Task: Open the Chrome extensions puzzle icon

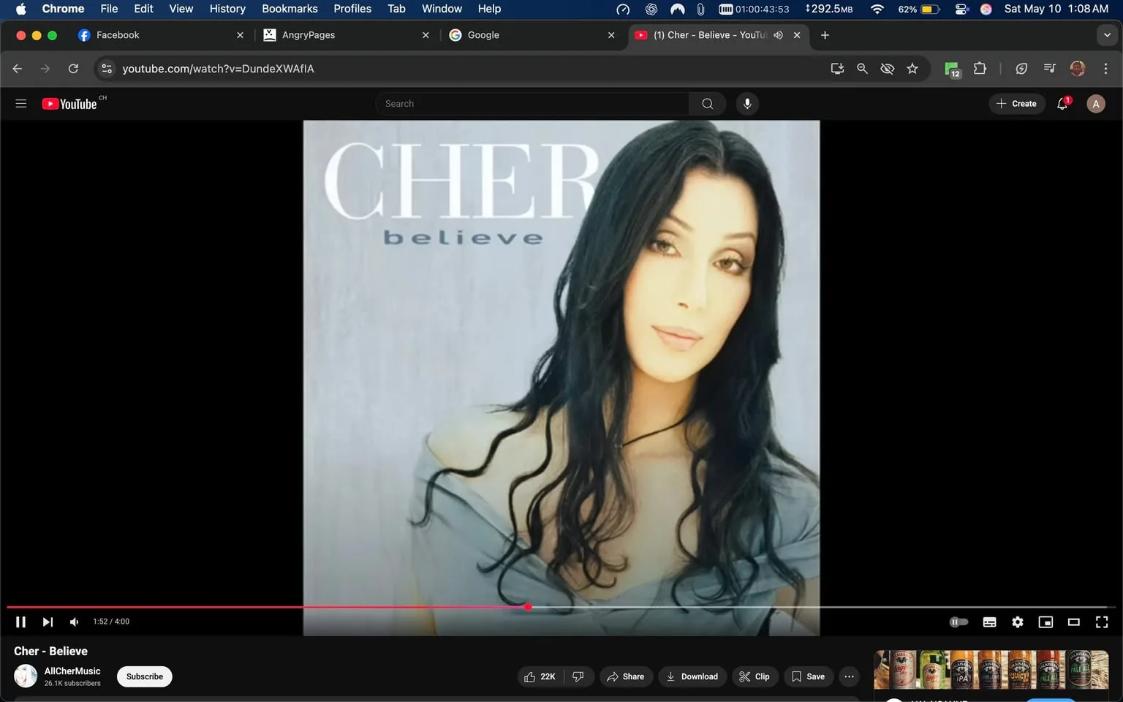Action: tap(980, 68)
